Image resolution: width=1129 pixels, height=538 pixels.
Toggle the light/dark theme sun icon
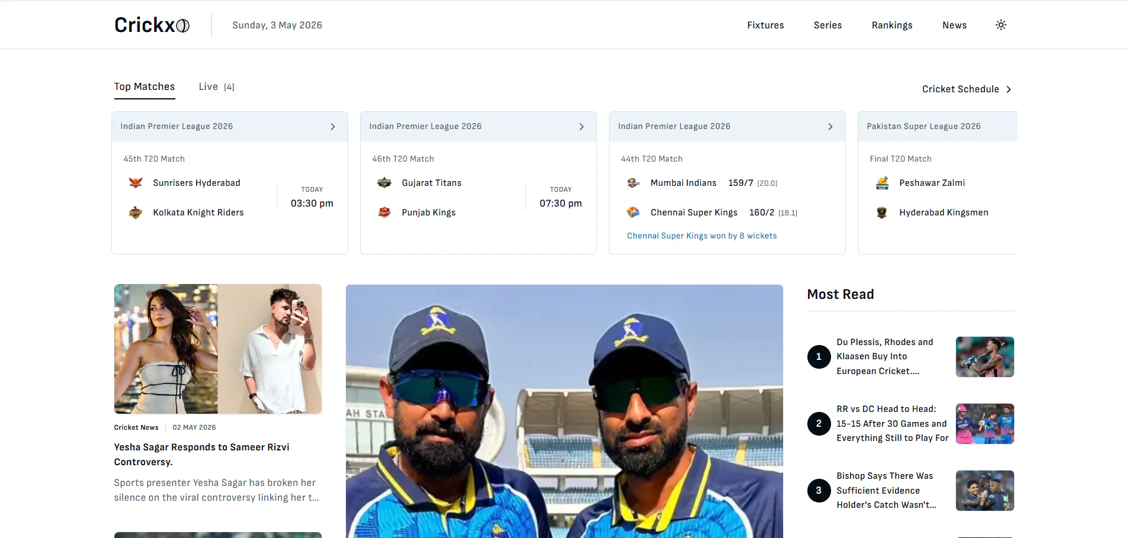point(1001,25)
